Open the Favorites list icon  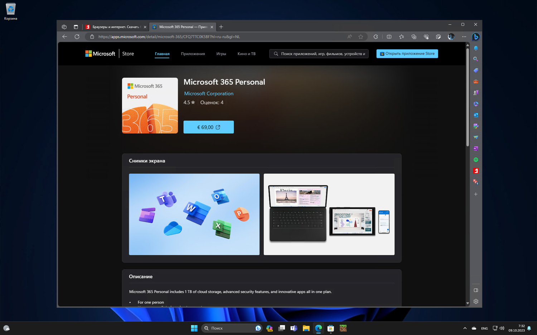[401, 36]
